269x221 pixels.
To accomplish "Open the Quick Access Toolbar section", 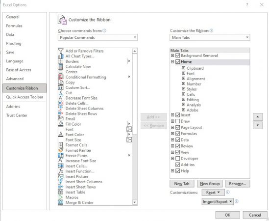I will [24, 97].
